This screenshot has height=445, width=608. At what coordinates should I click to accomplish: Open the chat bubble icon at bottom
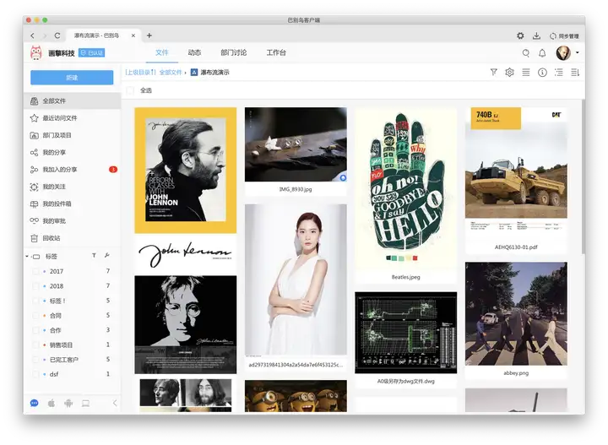coord(34,403)
